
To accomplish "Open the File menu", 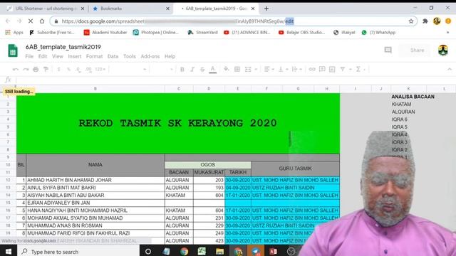I will pyautogui.click(x=29, y=56).
